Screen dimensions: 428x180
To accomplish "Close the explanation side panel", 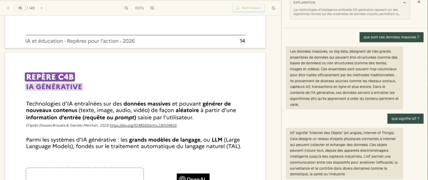I will (x=419, y=2).
